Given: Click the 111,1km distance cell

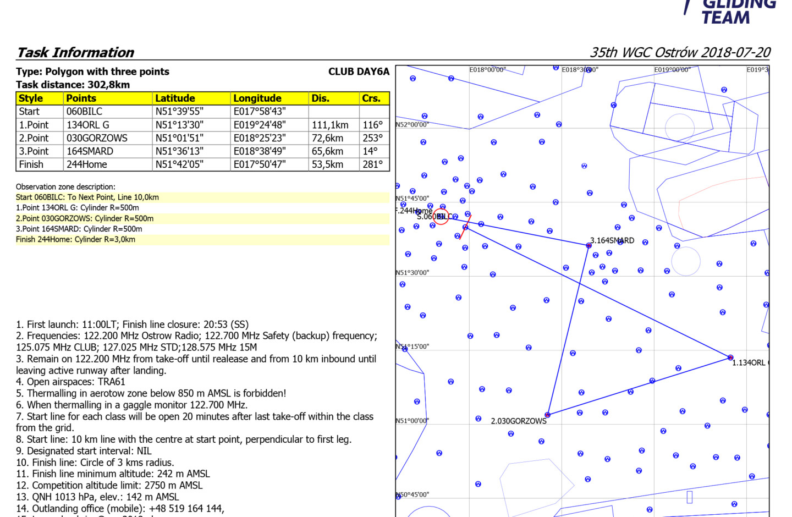Looking at the screenshot, I should (330, 125).
